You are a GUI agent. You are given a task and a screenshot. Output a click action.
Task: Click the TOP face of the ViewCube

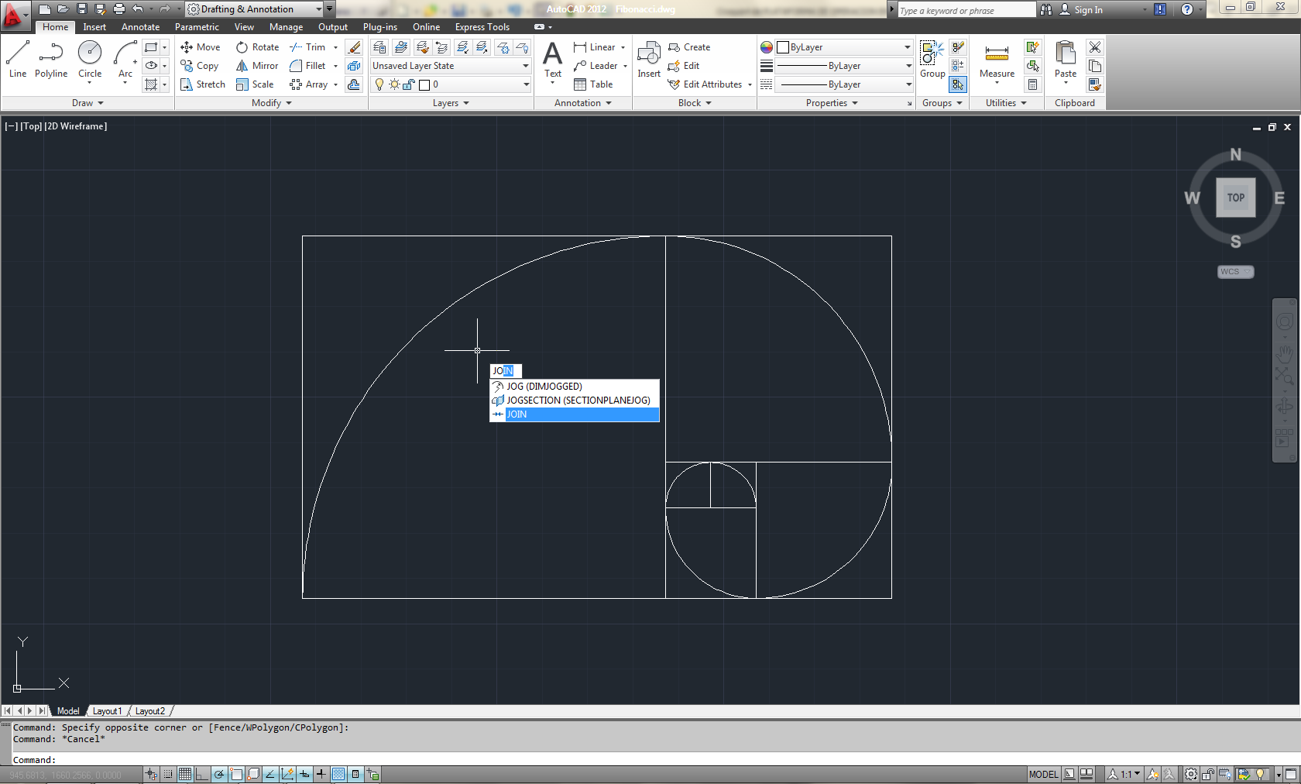[x=1236, y=198]
